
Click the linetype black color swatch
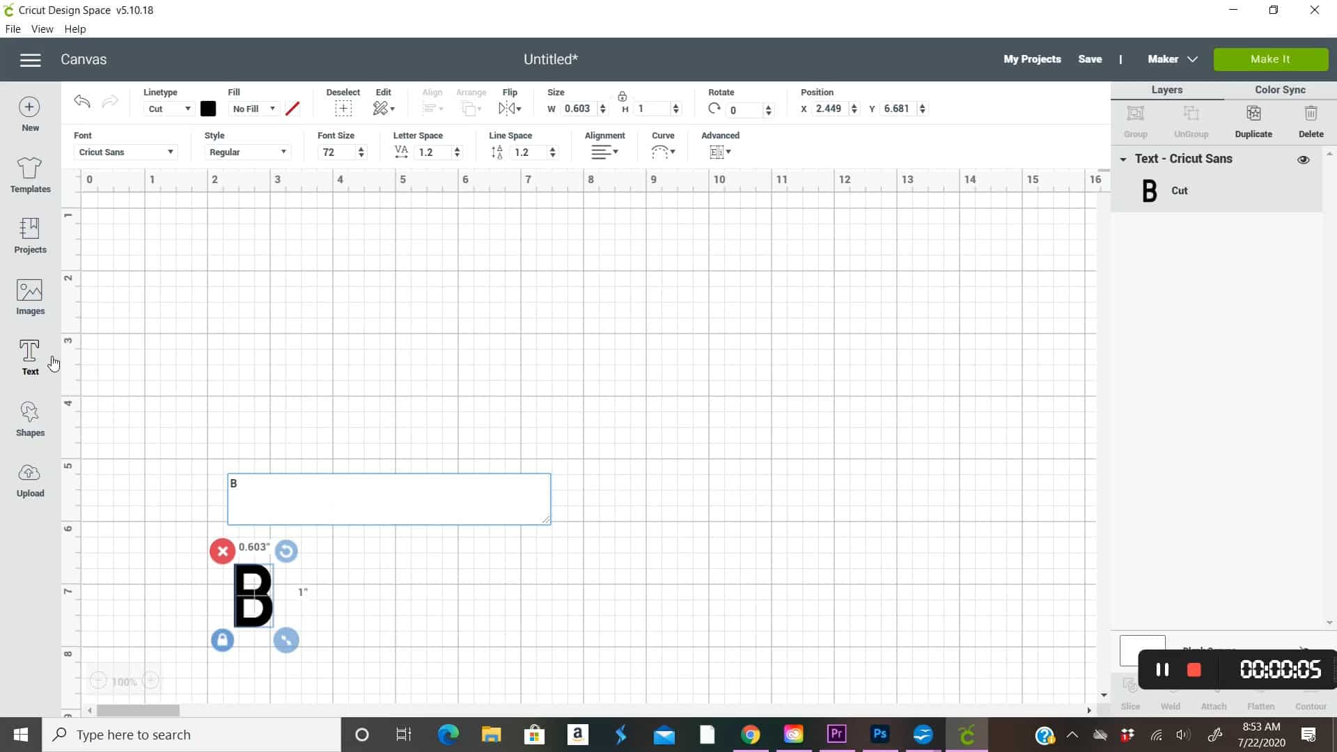click(x=208, y=109)
